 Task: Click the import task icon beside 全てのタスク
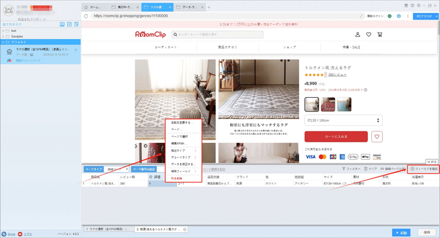pos(62,24)
